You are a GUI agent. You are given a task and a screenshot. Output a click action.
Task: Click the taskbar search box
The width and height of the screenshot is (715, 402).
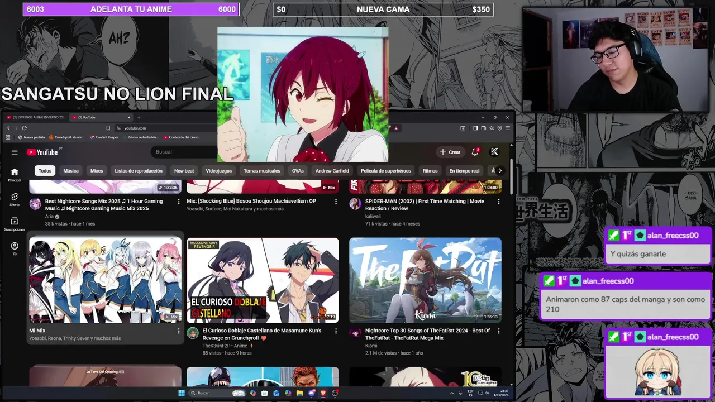[217, 393]
